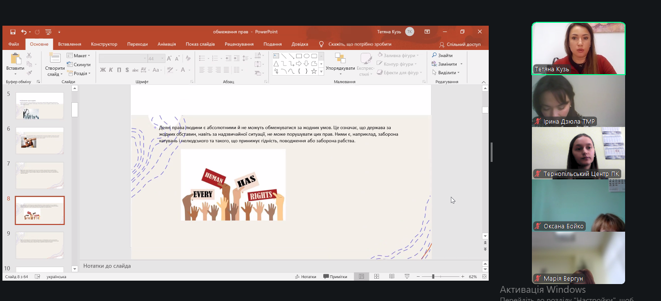Toggle Нотатки notes pane in status bar
Screen dimensions: 661x301
tap(305, 277)
